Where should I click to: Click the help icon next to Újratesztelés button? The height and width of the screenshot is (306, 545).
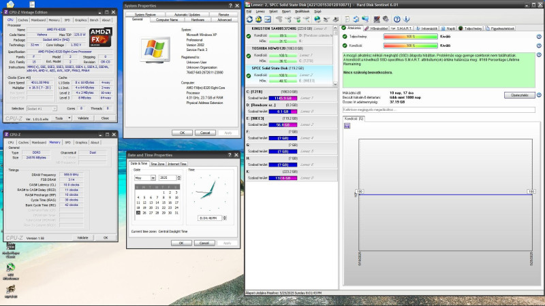(539, 95)
